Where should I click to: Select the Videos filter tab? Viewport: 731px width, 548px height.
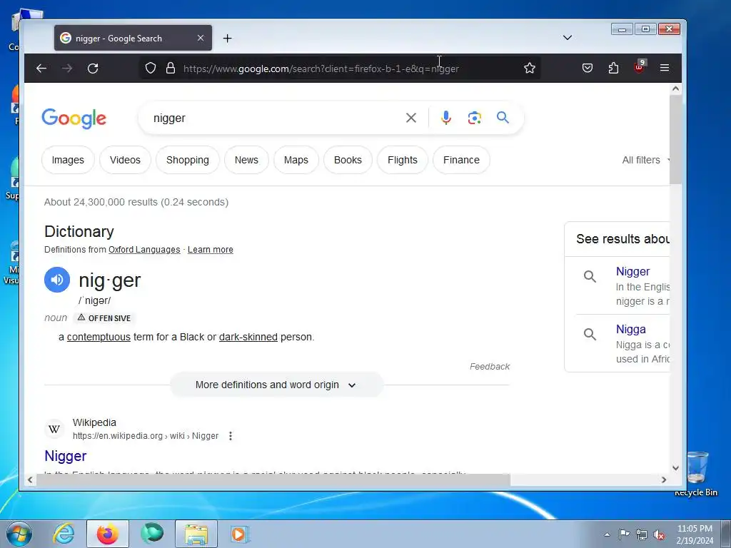point(125,160)
